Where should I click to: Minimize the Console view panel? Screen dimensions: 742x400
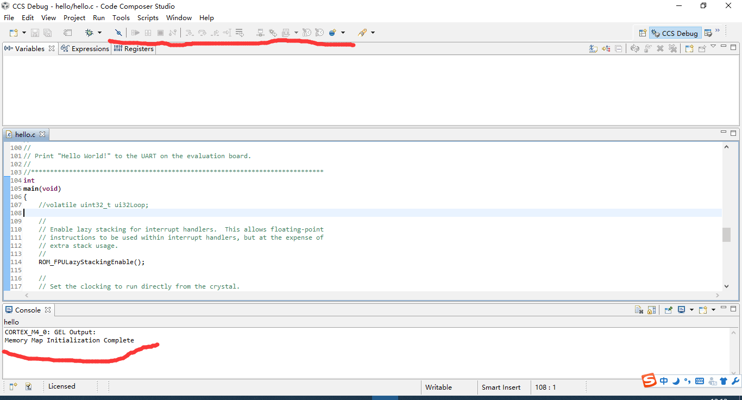click(724, 308)
